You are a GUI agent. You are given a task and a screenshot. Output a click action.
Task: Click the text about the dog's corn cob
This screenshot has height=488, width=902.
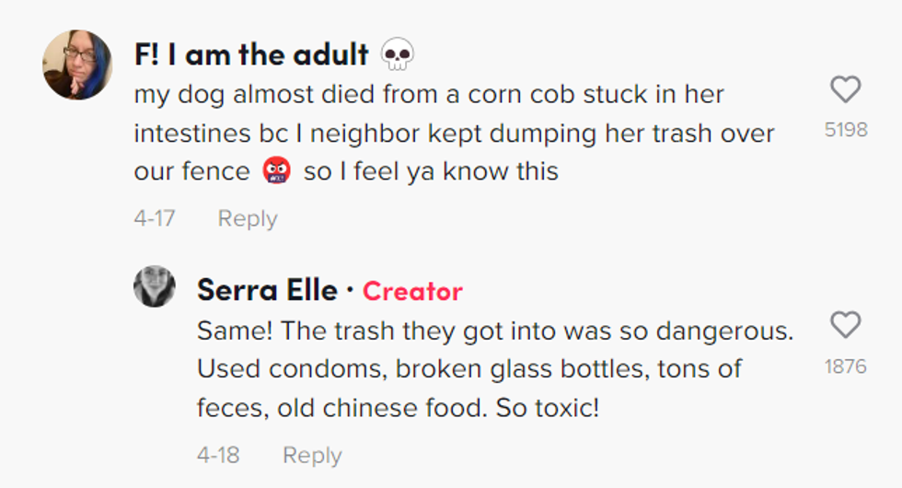(429, 94)
